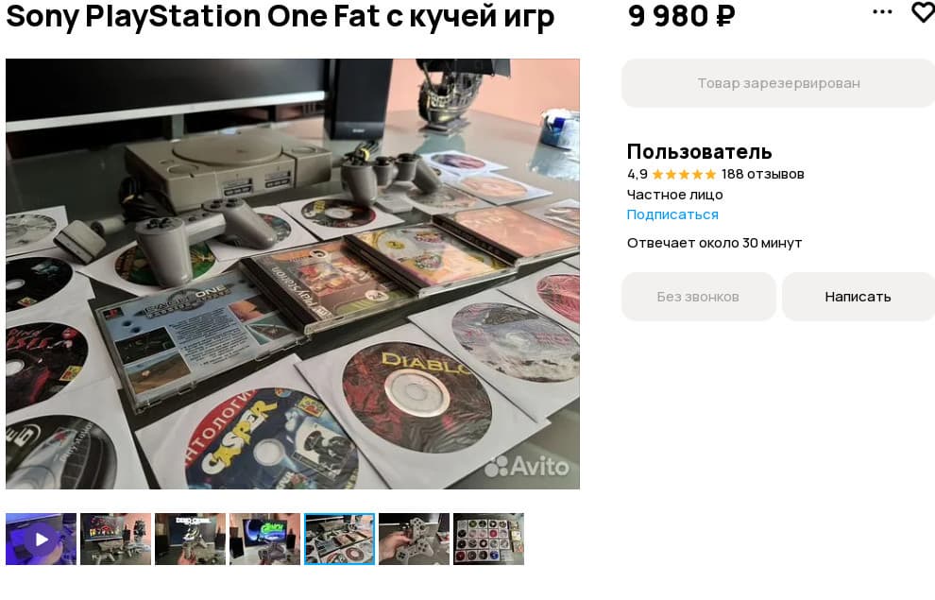Open the main product photo of discs
935x600 pixels.
coord(293,274)
